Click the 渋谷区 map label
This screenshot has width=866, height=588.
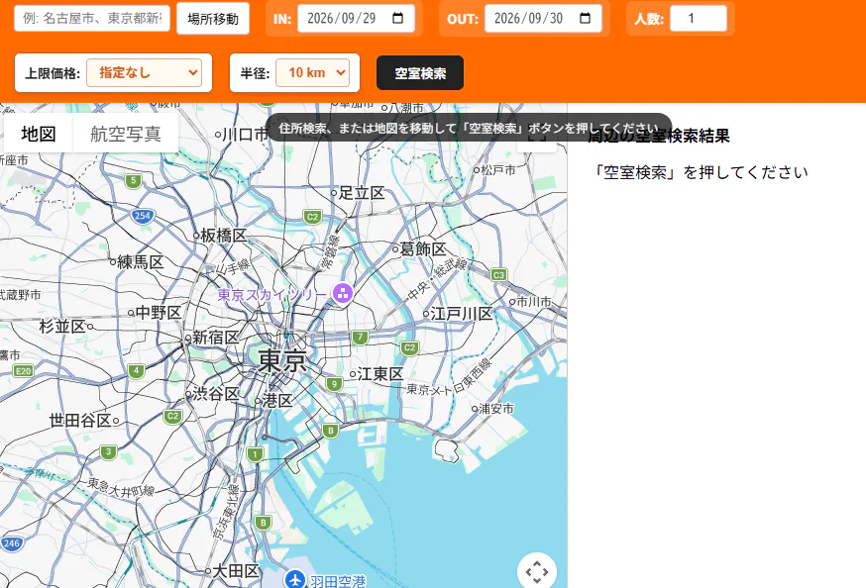[x=216, y=393]
